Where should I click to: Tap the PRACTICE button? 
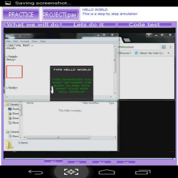coord(21,14)
